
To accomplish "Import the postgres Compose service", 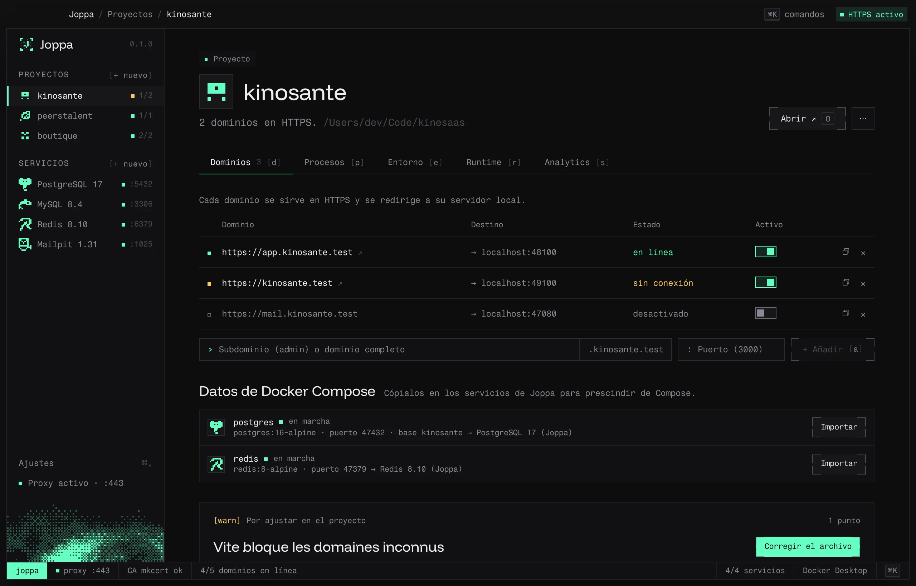I will pyautogui.click(x=839, y=427).
